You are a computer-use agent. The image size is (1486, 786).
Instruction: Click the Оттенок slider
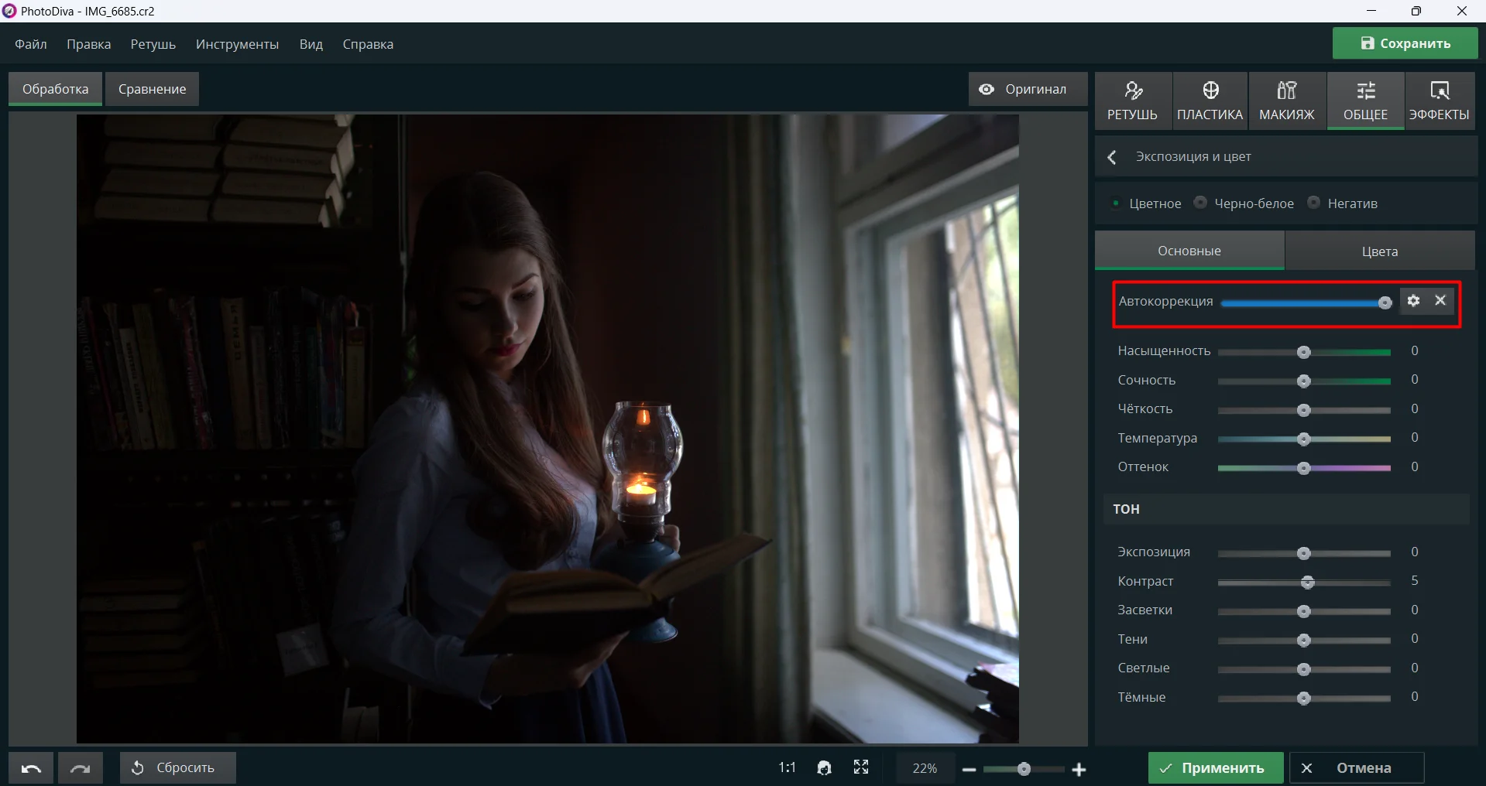(x=1304, y=468)
